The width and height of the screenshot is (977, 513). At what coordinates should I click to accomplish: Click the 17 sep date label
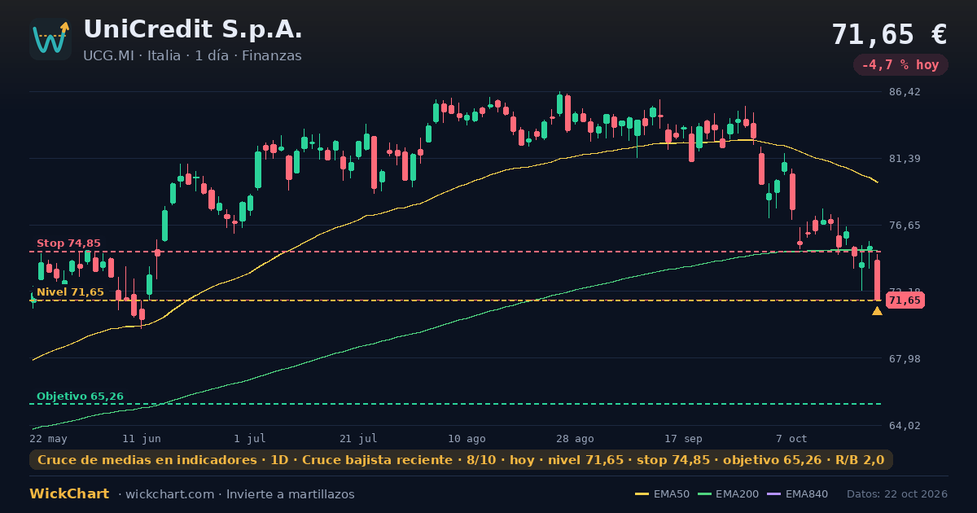pyautogui.click(x=683, y=438)
